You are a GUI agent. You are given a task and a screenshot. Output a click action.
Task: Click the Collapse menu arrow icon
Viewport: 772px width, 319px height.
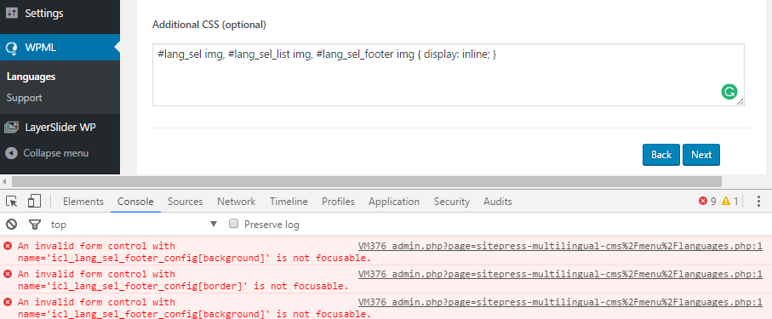[11, 153]
